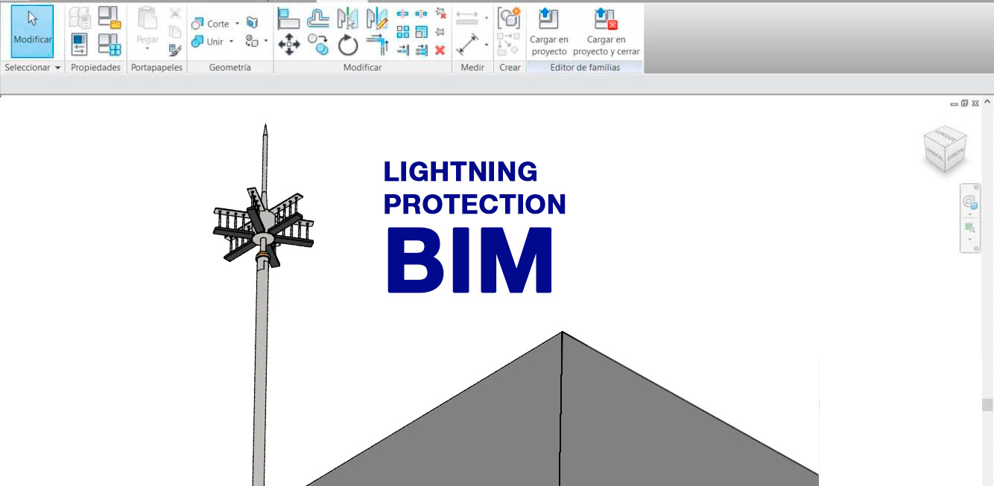This screenshot has height=486, width=994.
Task: Expand the Seleccionar dropdown
Action: pyautogui.click(x=57, y=68)
